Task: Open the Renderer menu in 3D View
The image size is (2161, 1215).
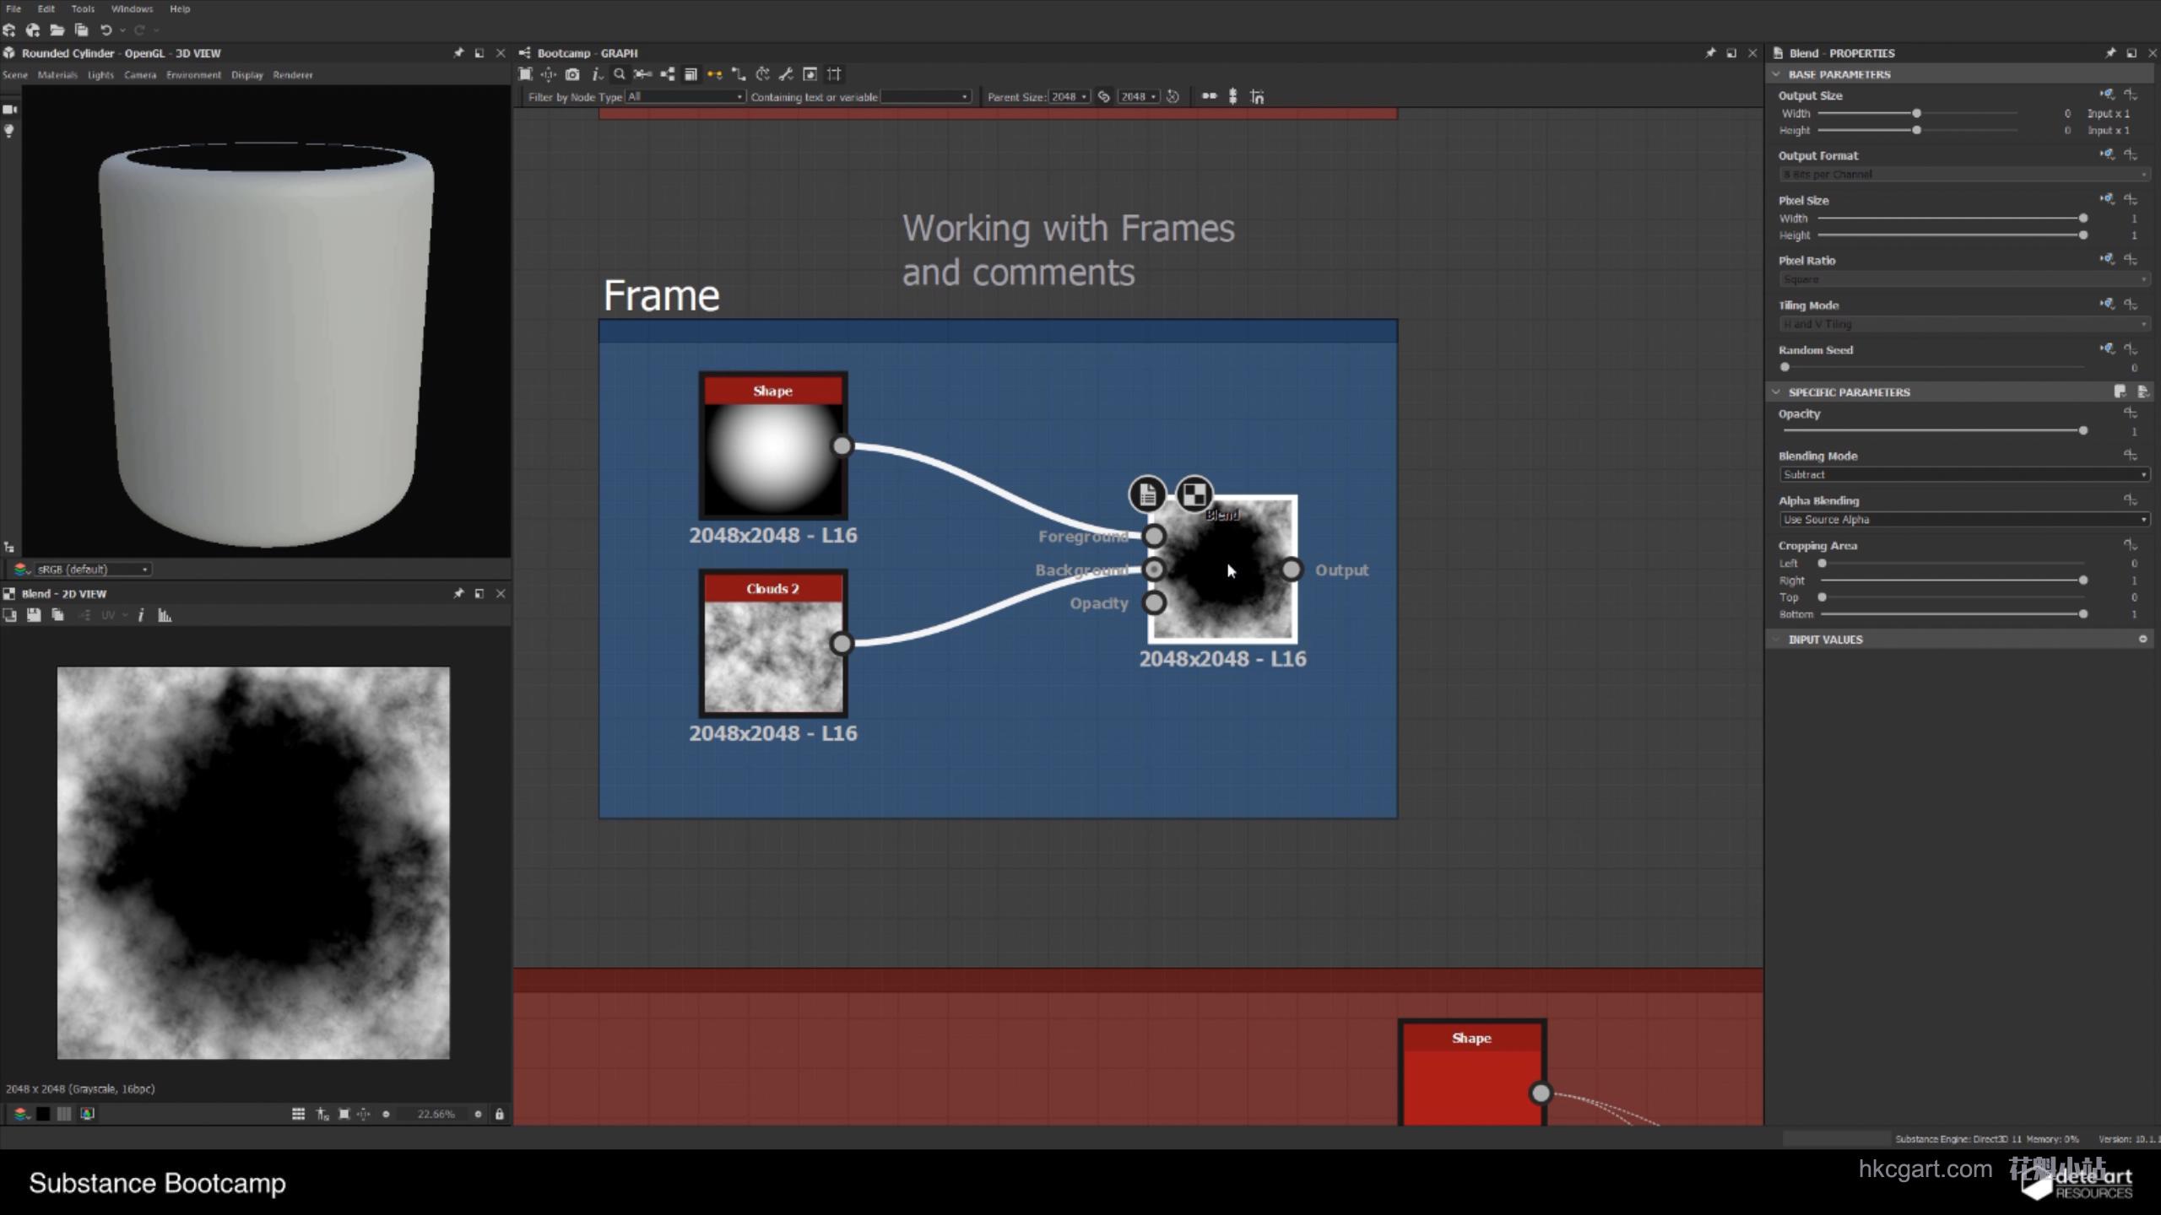Action: [293, 75]
